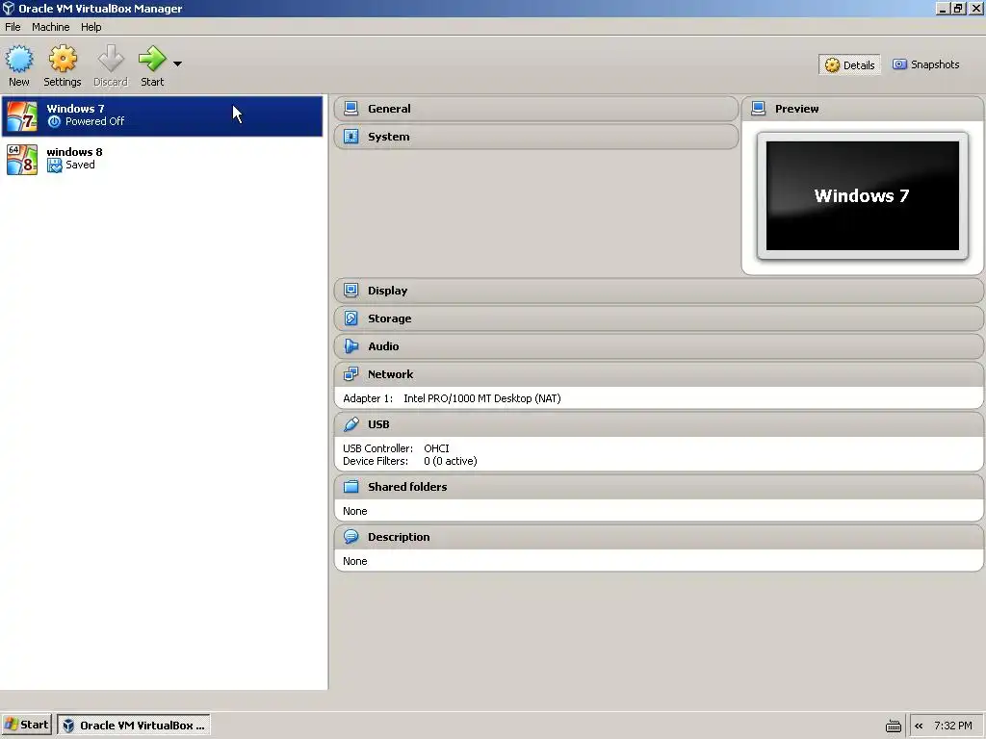
Task: Click Oracle VM VirtualBox taskbar button
Action: (x=134, y=726)
